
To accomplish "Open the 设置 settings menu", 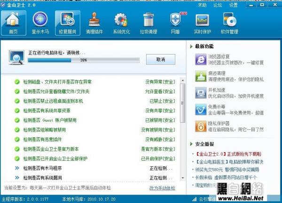I will point(234,5).
